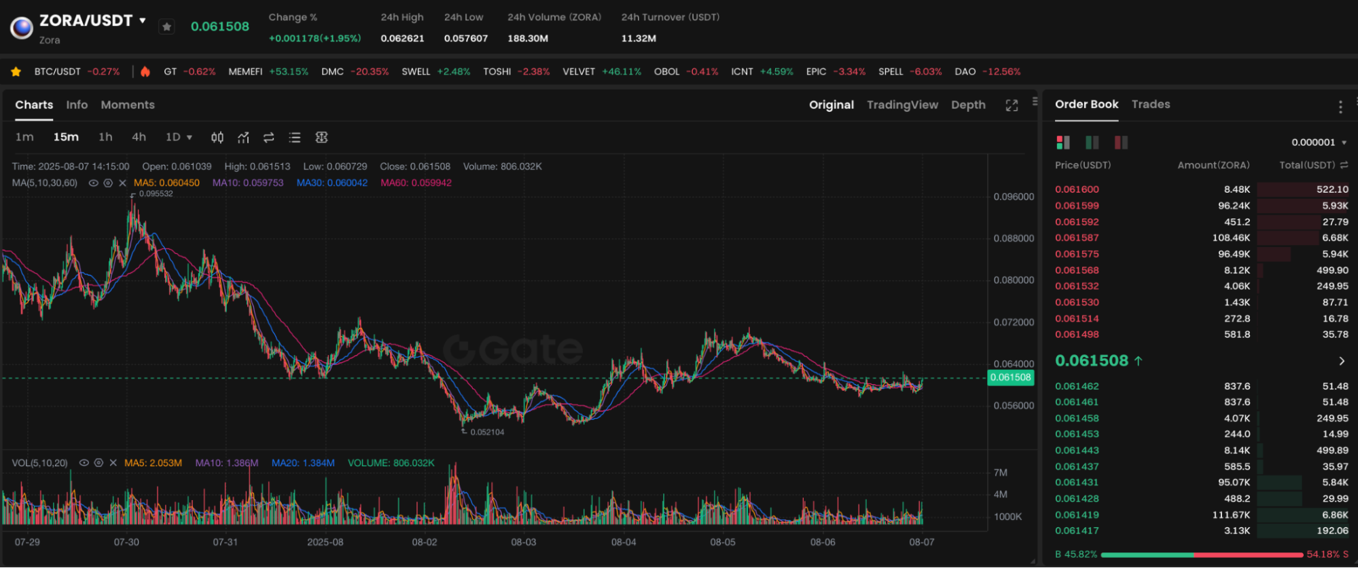Open the candlestick chart type icon
The height and width of the screenshot is (568, 1358).
click(x=217, y=138)
